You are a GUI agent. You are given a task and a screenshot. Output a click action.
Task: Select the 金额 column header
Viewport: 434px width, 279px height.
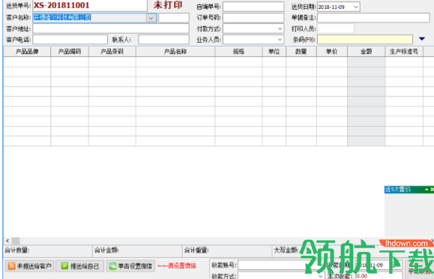click(367, 52)
